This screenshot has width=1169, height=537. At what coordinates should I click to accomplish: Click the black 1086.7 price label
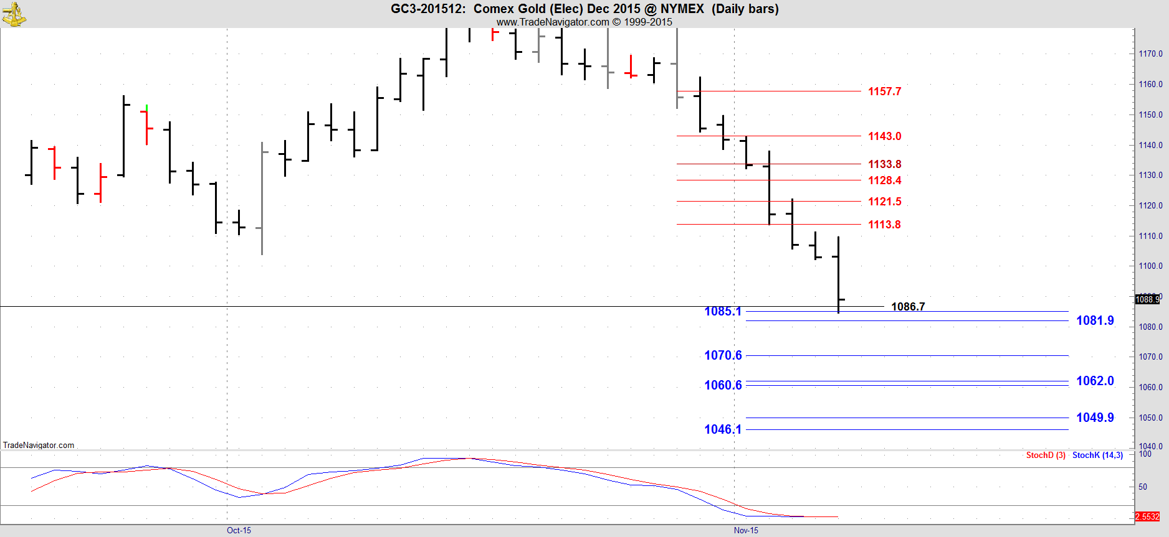pyautogui.click(x=908, y=306)
